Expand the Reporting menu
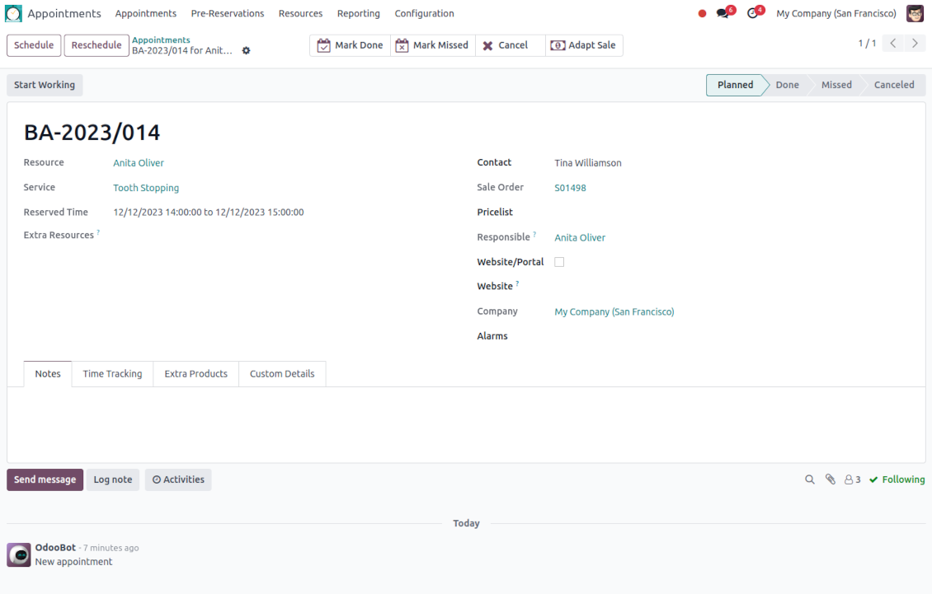The height and width of the screenshot is (594, 932). (x=358, y=14)
